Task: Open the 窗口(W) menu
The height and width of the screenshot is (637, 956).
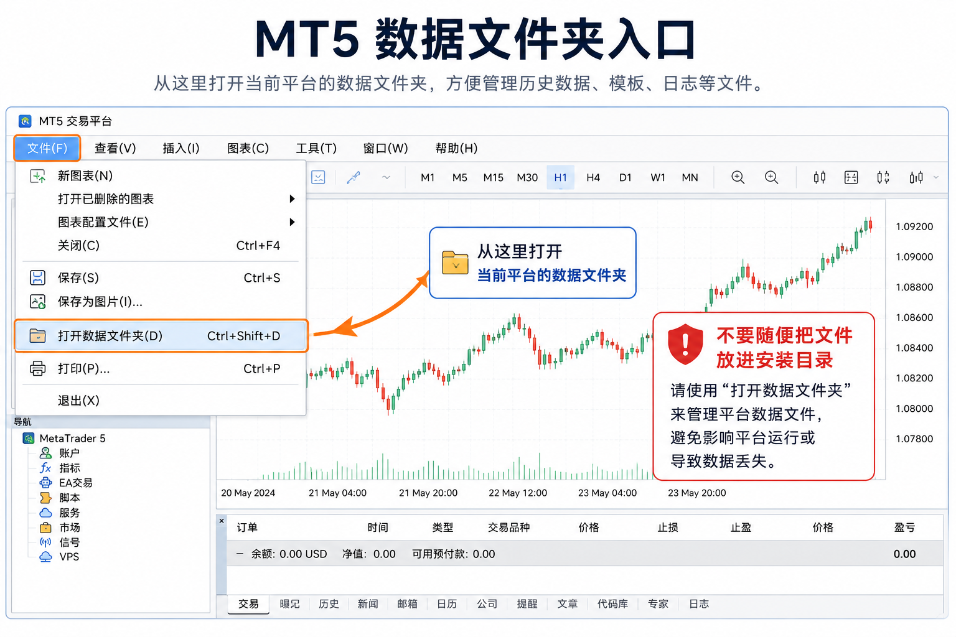Action: (x=385, y=148)
